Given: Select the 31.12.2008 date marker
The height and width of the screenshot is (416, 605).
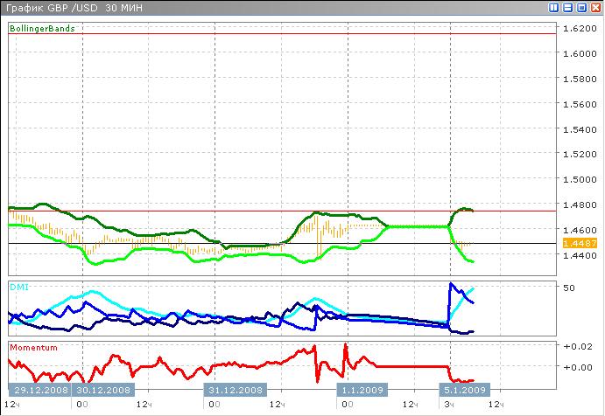Looking at the screenshot, I should pyautogui.click(x=235, y=390).
